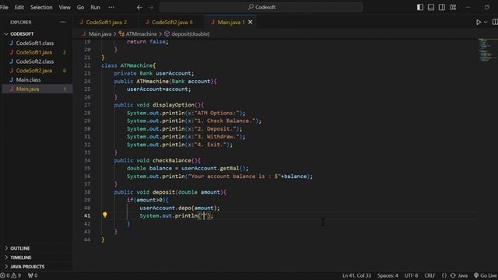Click class name ATMmachine on line 22
The width and height of the screenshot is (498, 280).
136,65
